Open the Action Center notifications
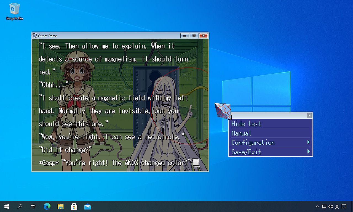The height and width of the screenshot is (212, 353). (x=344, y=206)
